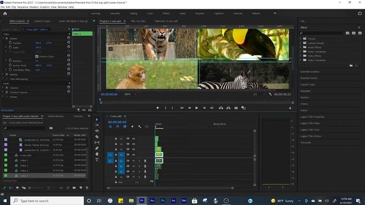Toggle the eye visibility of top video track

pos(133,139)
